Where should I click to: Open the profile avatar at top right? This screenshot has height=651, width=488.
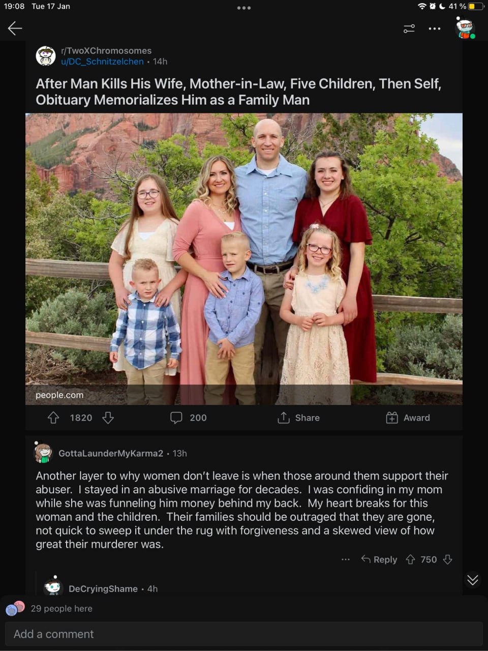pos(465,28)
